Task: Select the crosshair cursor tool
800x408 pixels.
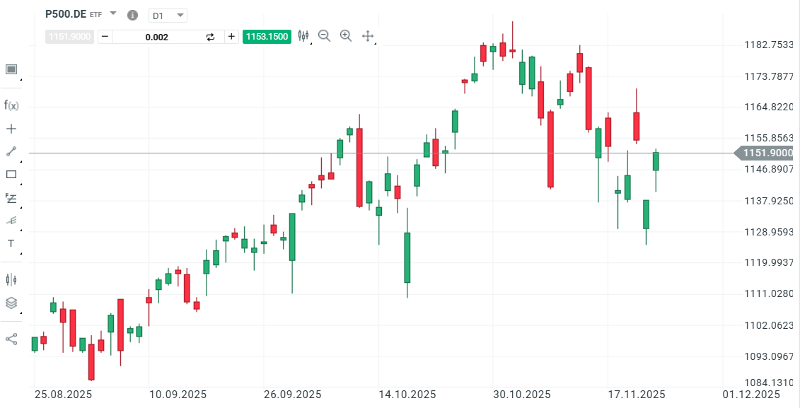Action: (x=11, y=129)
